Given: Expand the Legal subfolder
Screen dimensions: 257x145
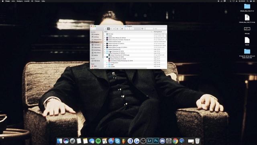Looking at the screenshot, I should coord(107,64).
